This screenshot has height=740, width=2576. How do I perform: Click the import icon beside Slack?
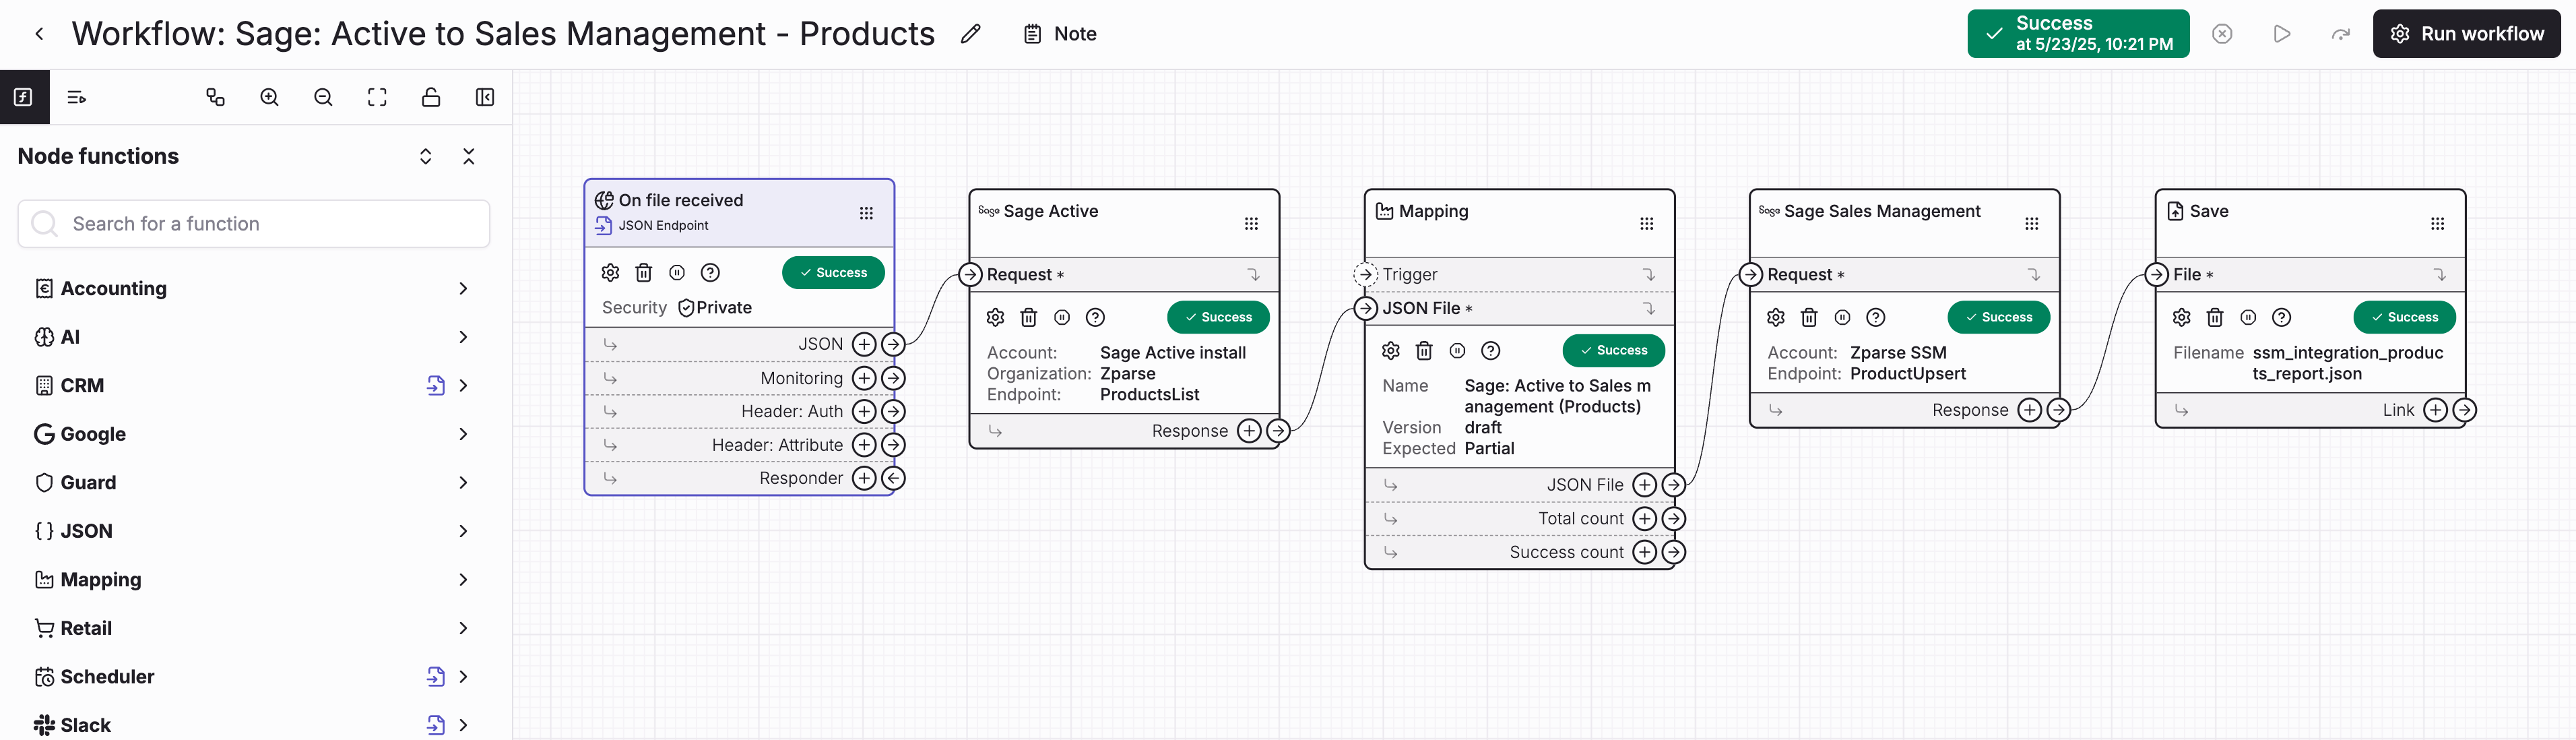pos(435,725)
